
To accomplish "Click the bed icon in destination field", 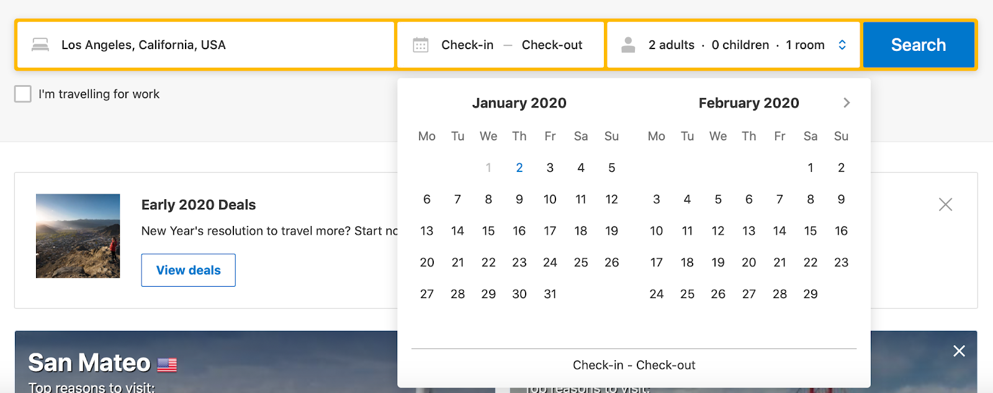I will click(40, 45).
